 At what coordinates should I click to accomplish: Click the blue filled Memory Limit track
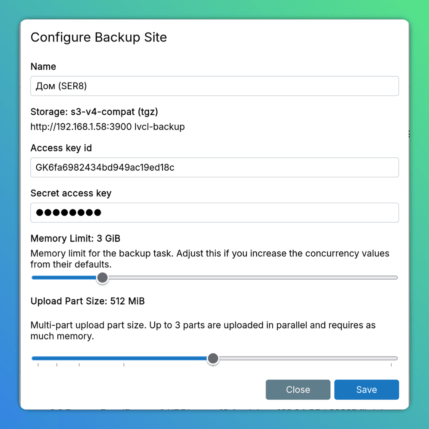[63, 277]
